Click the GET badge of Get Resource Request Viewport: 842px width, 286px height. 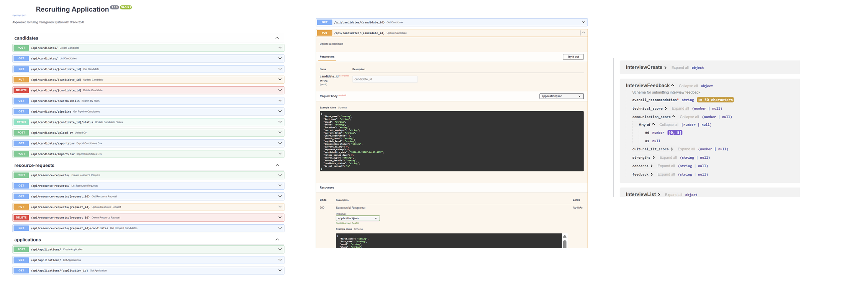21,196
